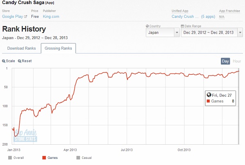Click the Oct 2013 axis label
This screenshot has height=165, width=245.
pos(184,150)
